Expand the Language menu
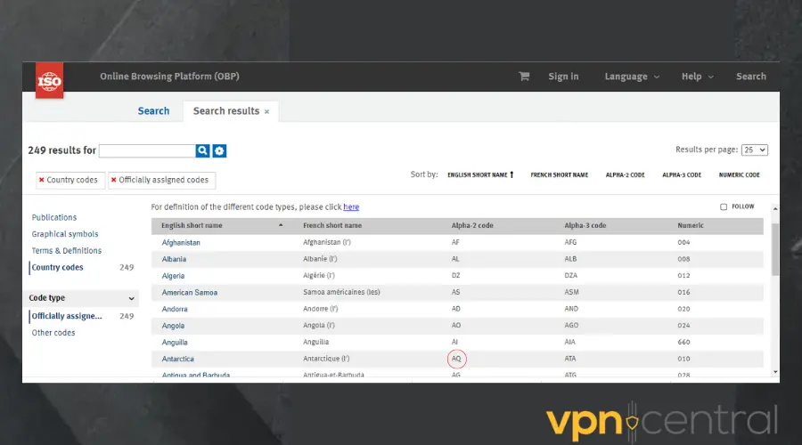Viewport: 802px width, 445px height. coord(632,77)
